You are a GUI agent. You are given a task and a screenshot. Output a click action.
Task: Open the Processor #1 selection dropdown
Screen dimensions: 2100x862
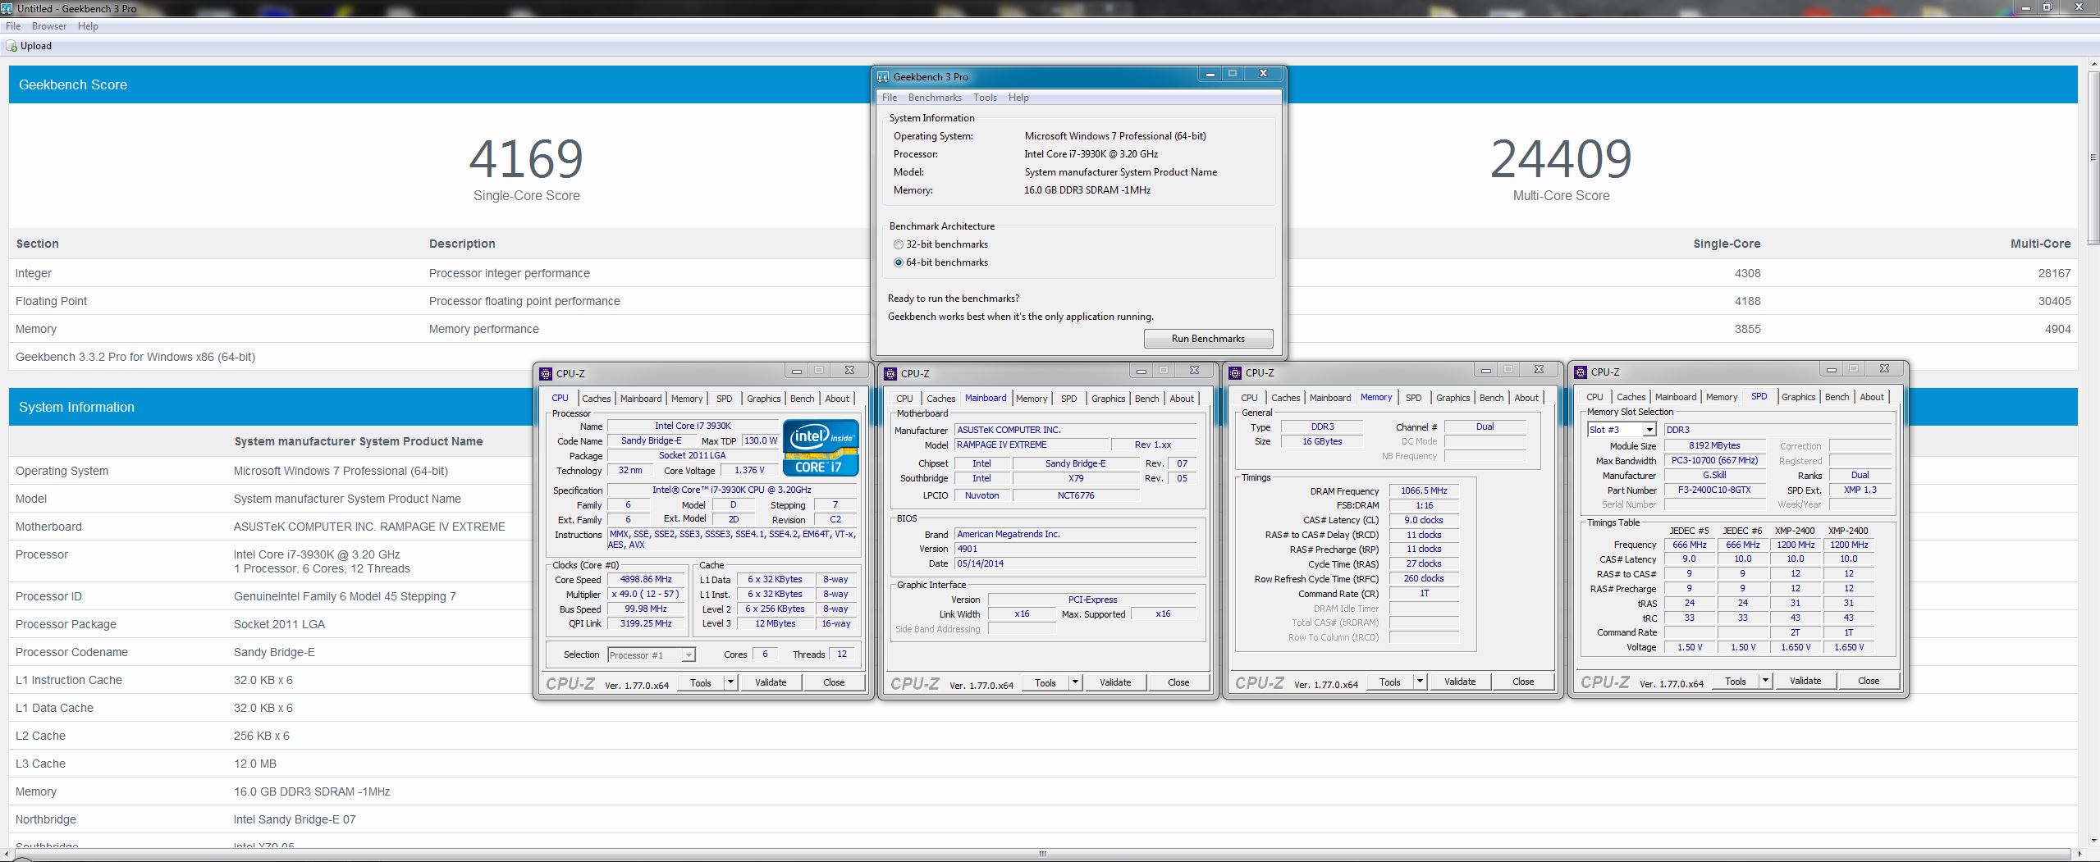pos(652,654)
